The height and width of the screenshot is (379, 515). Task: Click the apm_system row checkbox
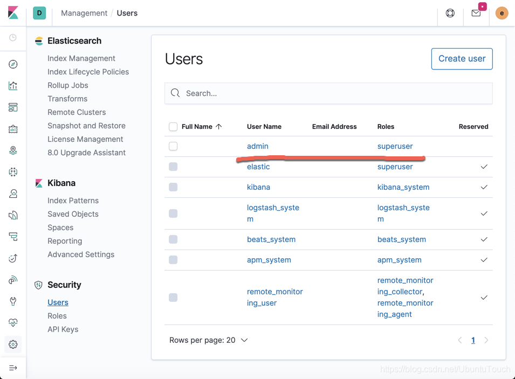tap(173, 260)
